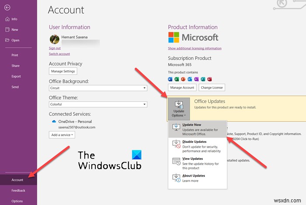The image size is (306, 205).
Task: Click the About Updates info icon
Action: coord(176,178)
